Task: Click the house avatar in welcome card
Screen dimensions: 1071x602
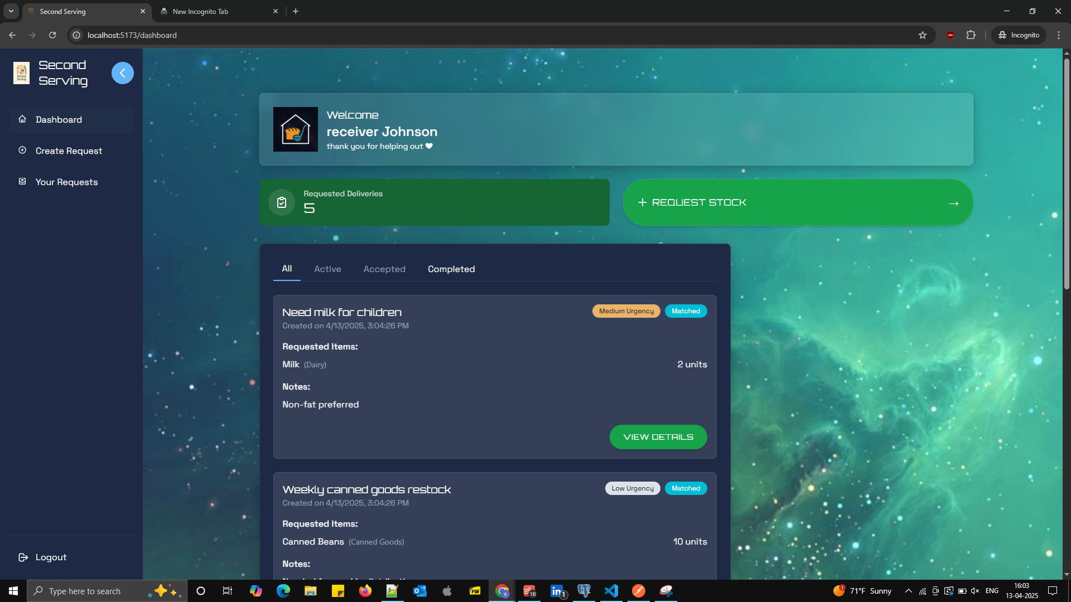Action: point(295,129)
